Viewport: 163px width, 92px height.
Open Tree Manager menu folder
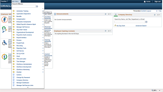[x=21, y=61]
